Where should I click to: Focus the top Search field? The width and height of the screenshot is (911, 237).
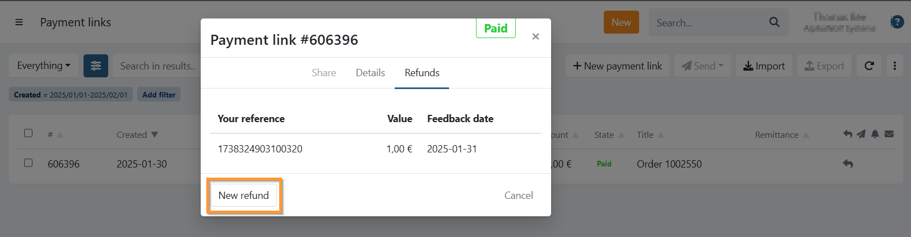(709, 23)
